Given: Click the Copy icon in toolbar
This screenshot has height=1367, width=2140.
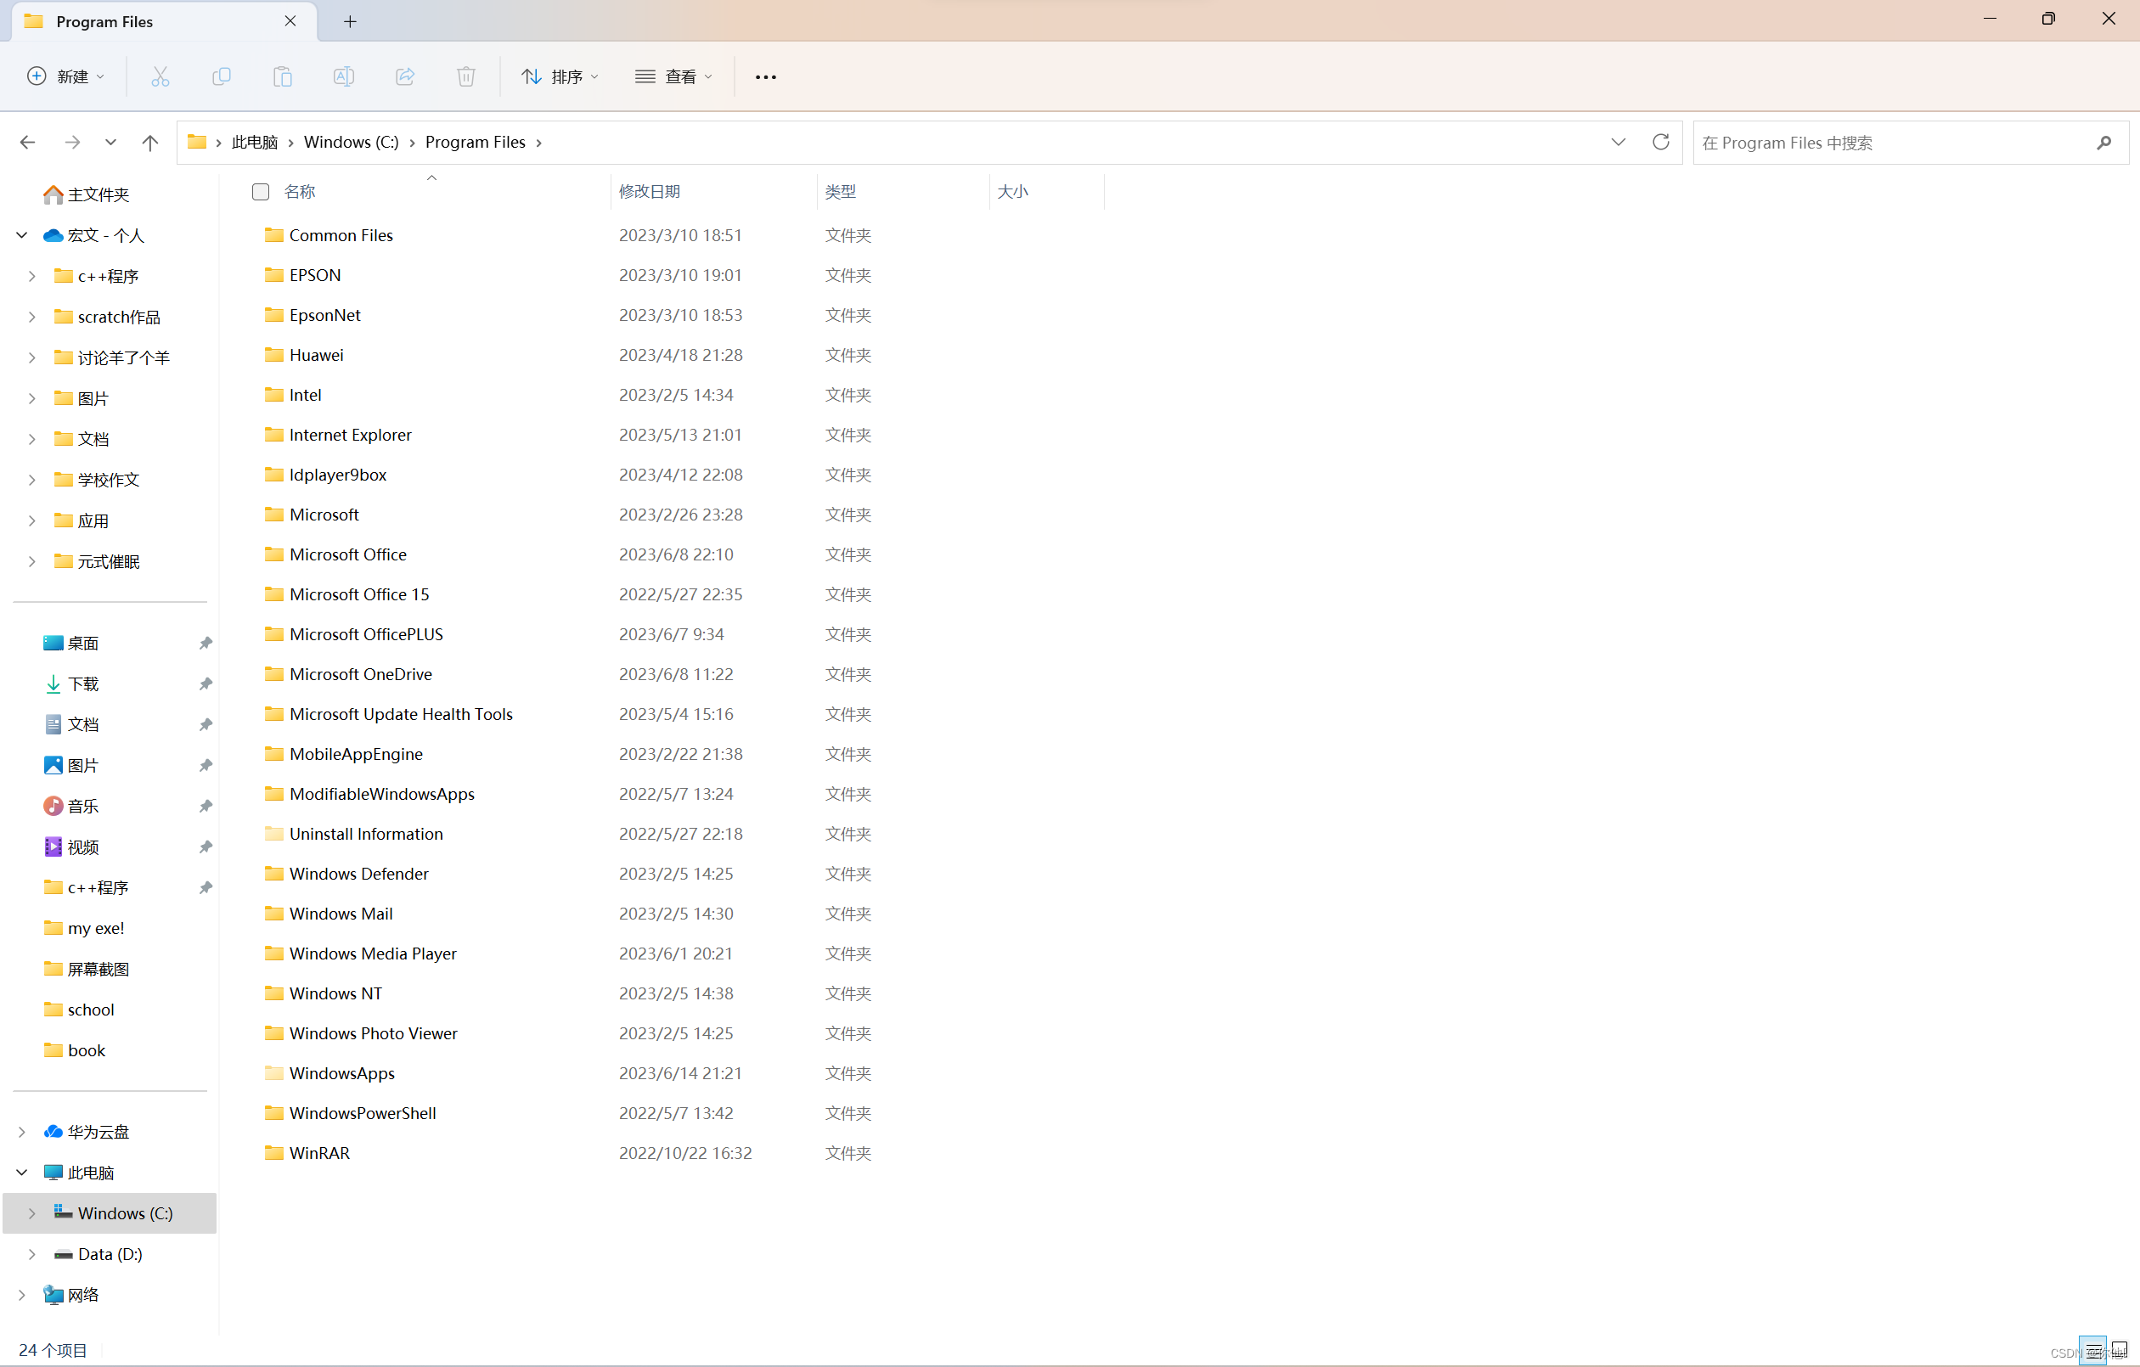Looking at the screenshot, I should (x=222, y=76).
